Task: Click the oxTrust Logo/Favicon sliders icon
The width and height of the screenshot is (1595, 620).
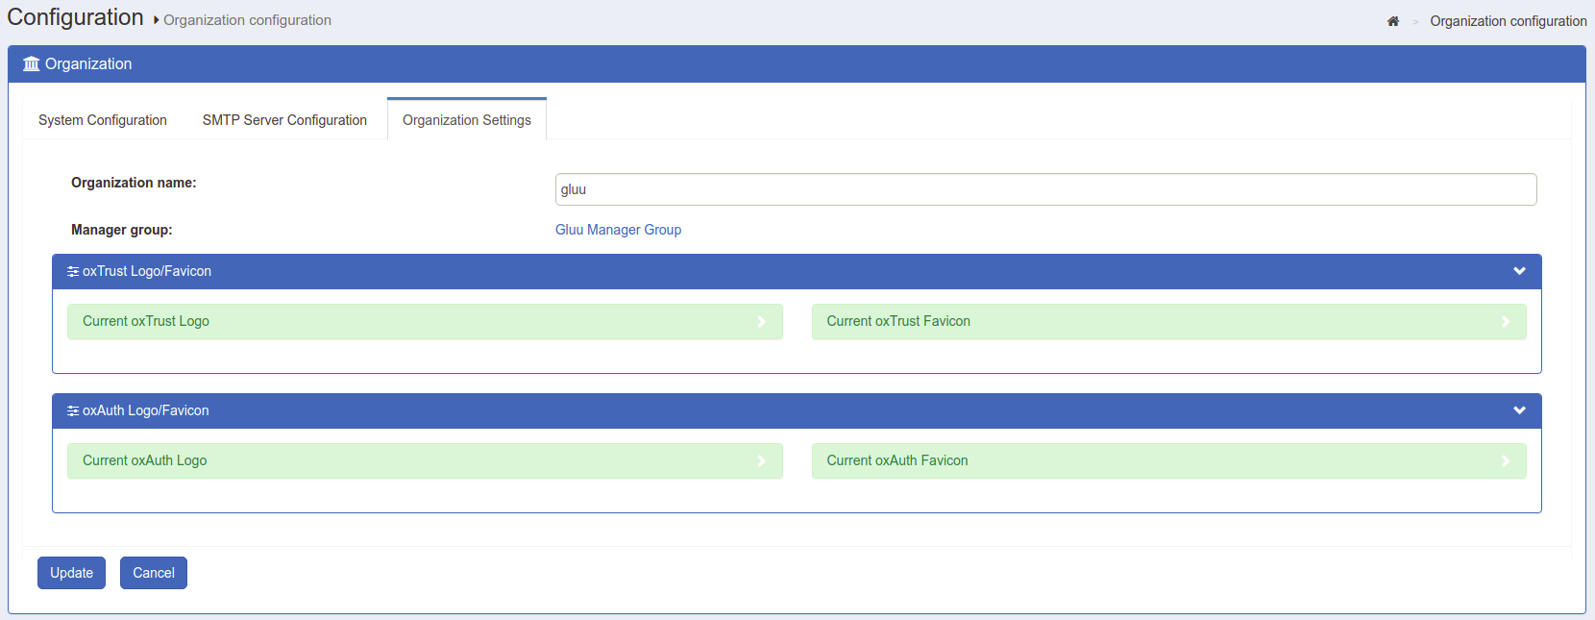Action: point(73,272)
